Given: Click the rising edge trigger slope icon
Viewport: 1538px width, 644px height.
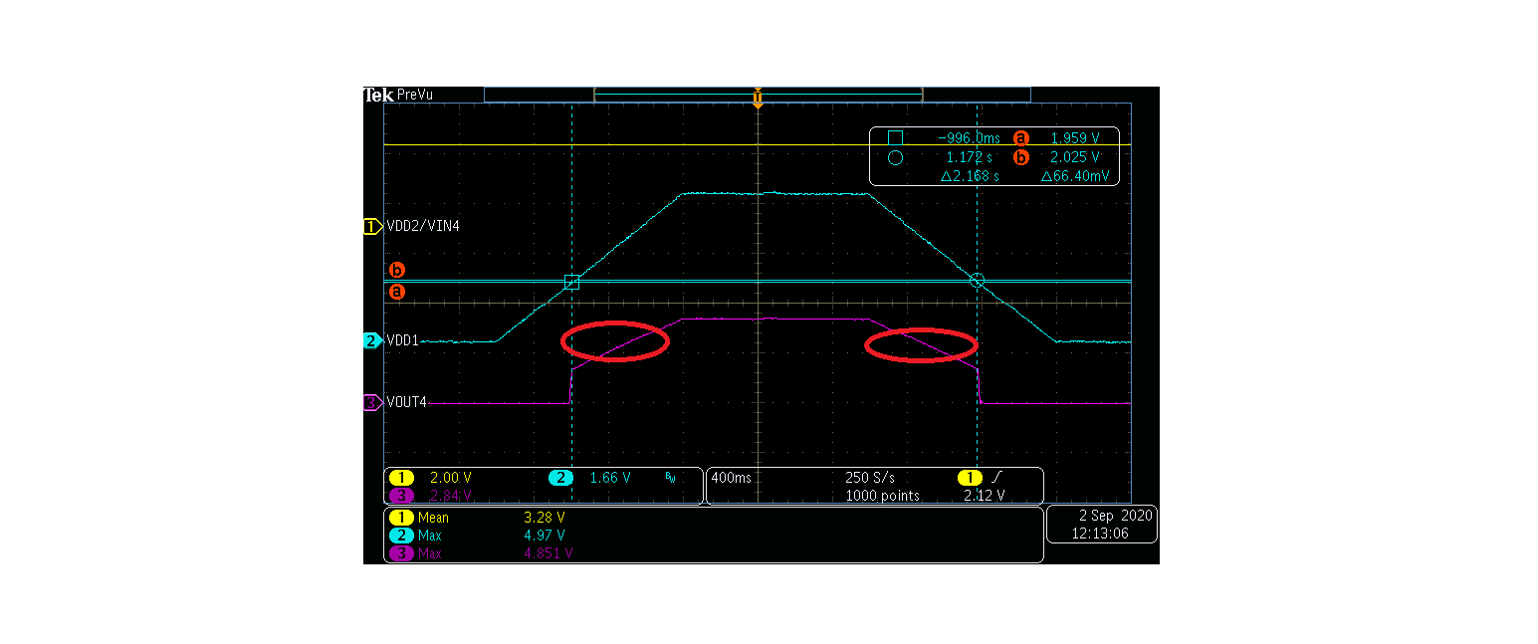Looking at the screenshot, I should (999, 478).
